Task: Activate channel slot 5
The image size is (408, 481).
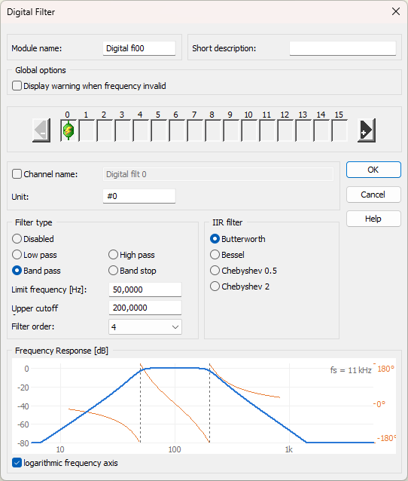Action: pos(159,130)
